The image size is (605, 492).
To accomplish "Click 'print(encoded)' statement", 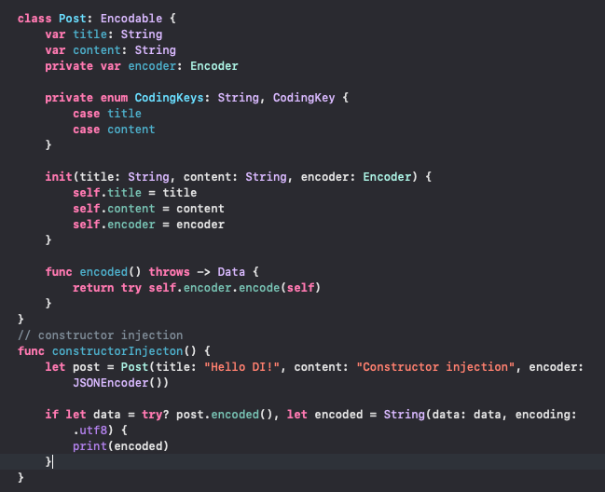I will click(x=121, y=445).
